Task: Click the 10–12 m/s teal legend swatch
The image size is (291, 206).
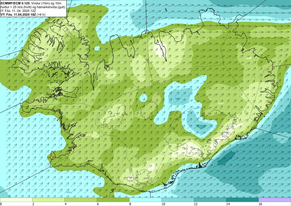Action: (x=178, y=200)
